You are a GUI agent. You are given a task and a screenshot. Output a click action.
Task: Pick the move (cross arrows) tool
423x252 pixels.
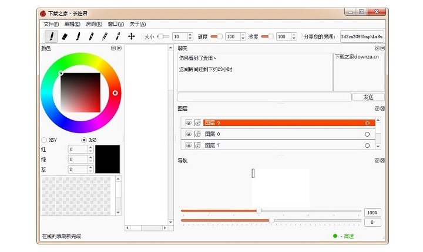(x=132, y=36)
